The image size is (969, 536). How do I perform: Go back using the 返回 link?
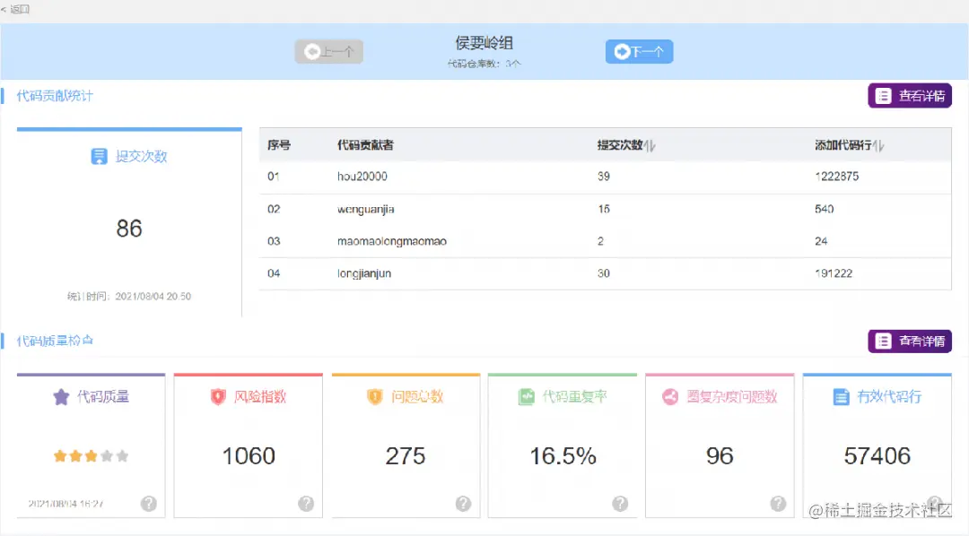click(15, 9)
